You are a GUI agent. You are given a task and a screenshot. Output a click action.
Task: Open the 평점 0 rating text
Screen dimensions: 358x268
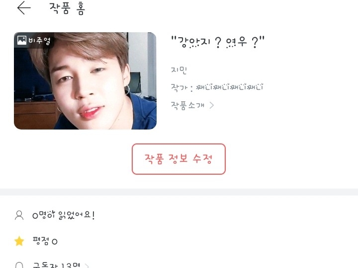point(45,241)
